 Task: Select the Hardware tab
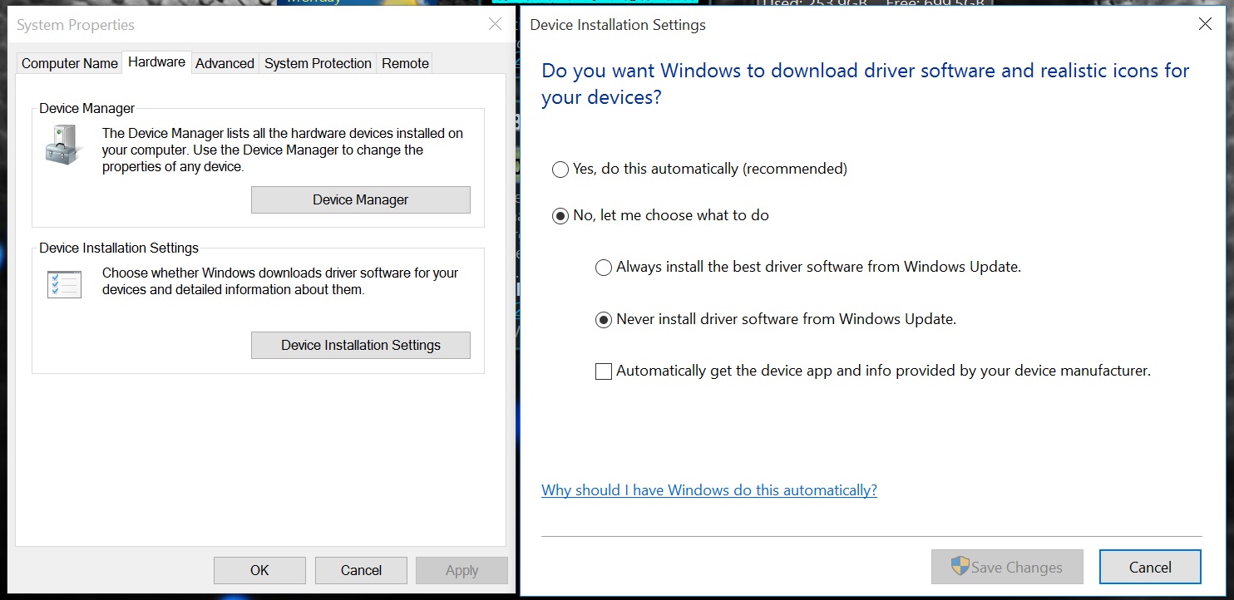tap(156, 62)
